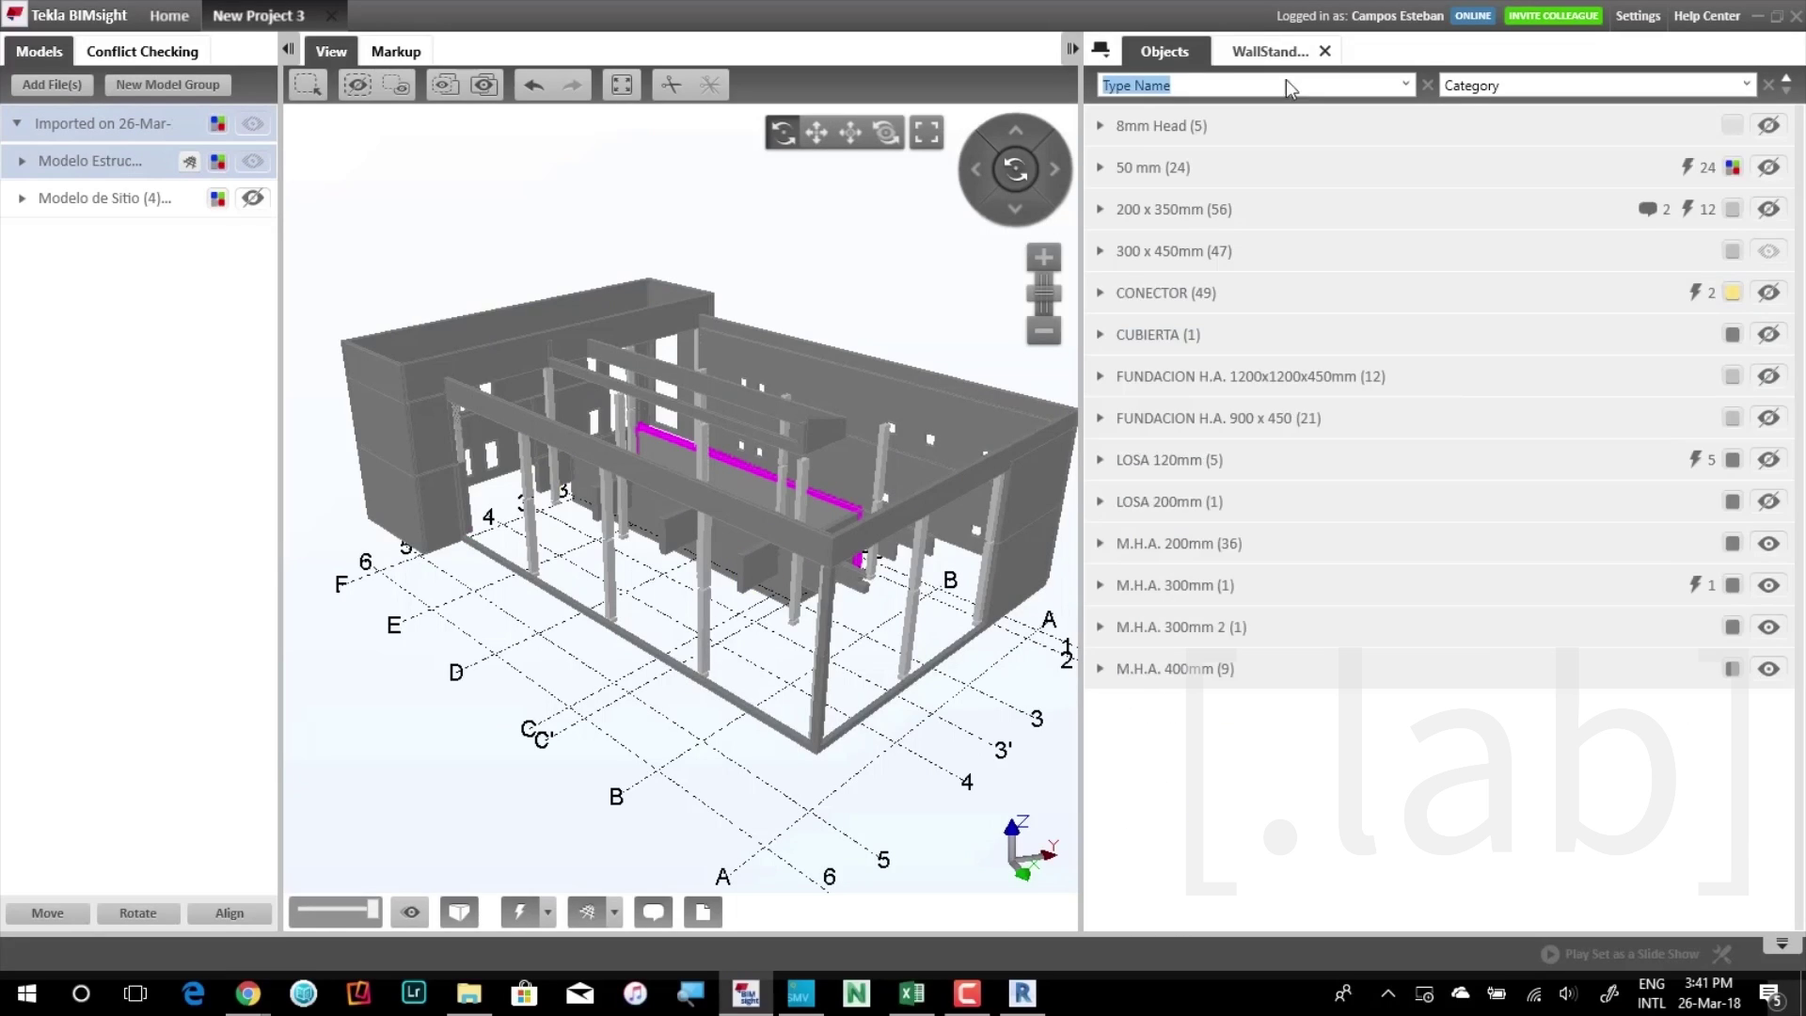
Task: Toggle visibility of M.H.A. 200mm (36)
Action: [x=1768, y=544]
